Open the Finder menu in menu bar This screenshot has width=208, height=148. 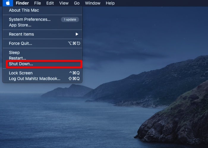pos(22,3)
